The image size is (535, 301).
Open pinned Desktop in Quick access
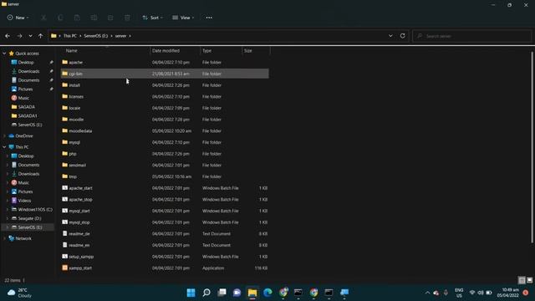coord(26,63)
